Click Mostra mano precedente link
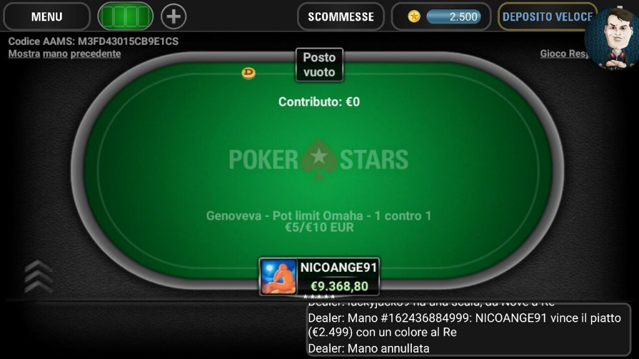Screen dimensions: 639x359 coord(64,54)
